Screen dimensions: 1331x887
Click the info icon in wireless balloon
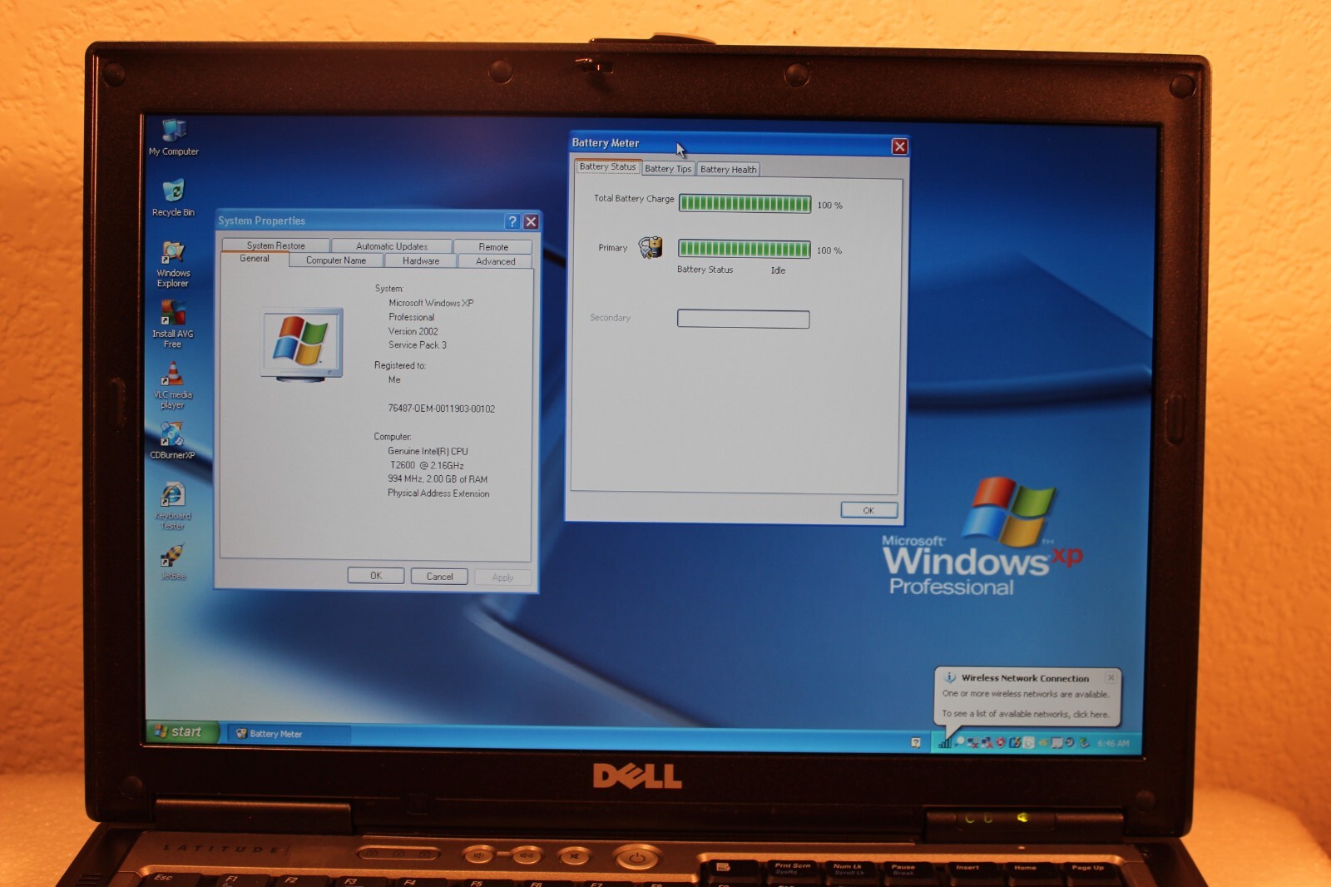(x=950, y=678)
